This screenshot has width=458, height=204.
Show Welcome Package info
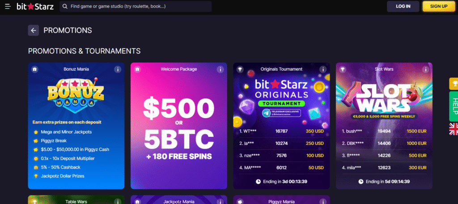220,69
